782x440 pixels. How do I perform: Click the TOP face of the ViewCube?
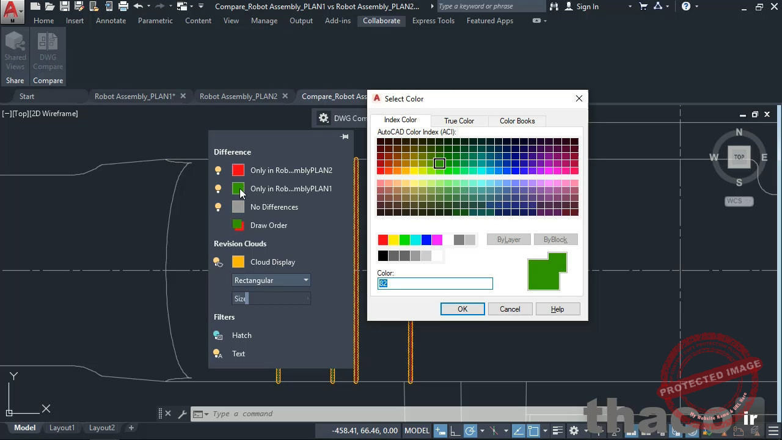tap(739, 157)
